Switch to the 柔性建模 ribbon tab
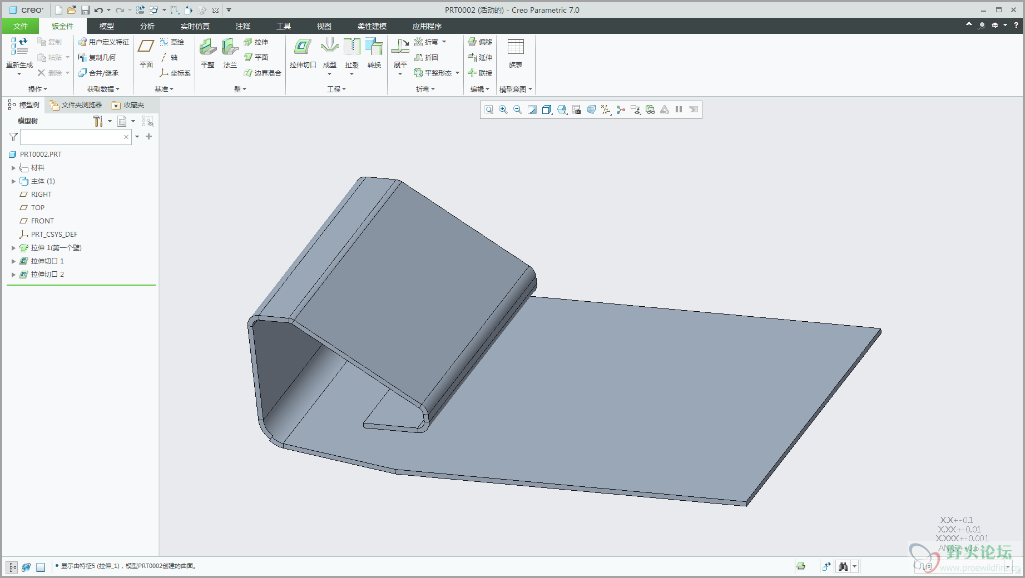 point(372,26)
